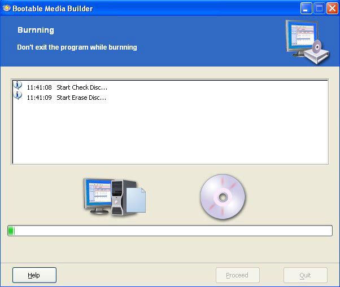Click the computer with document source icon
Image resolution: width=340 pixels, height=287 pixels.
(115, 197)
